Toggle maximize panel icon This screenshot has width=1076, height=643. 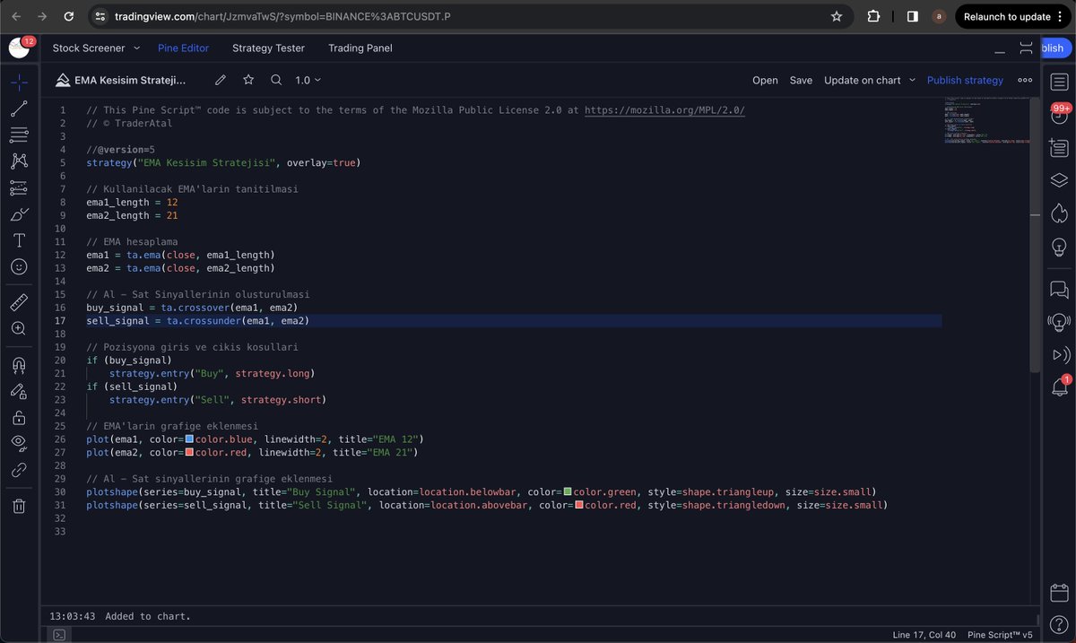(x=1027, y=48)
